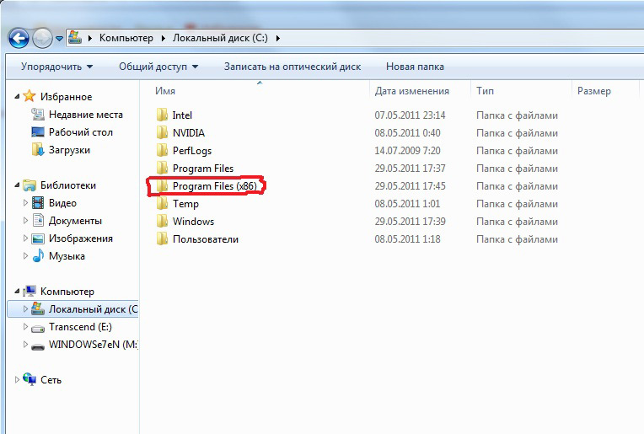Click the Документы document icon
This screenshot has height=434, width=644.
point(38,220)
